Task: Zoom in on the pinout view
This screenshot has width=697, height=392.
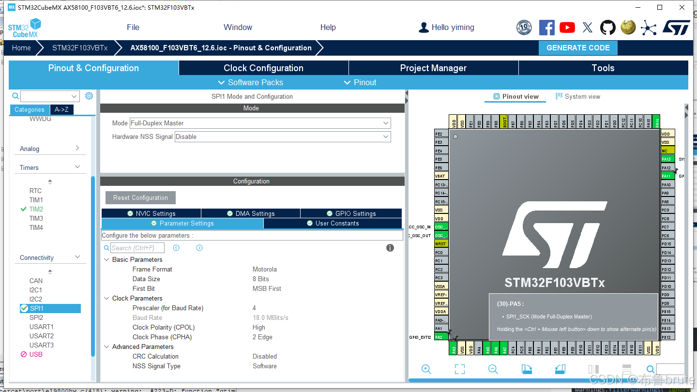Action: (426, 369)
